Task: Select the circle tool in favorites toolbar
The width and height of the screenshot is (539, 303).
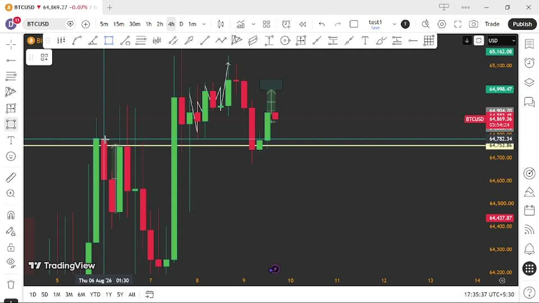Action: pyautogui.click(x=285, y=40)
